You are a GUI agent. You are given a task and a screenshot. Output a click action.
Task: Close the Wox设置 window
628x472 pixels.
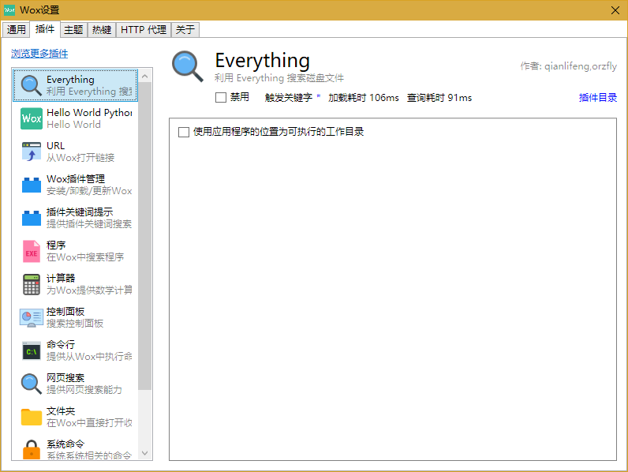tap(615, 10)
